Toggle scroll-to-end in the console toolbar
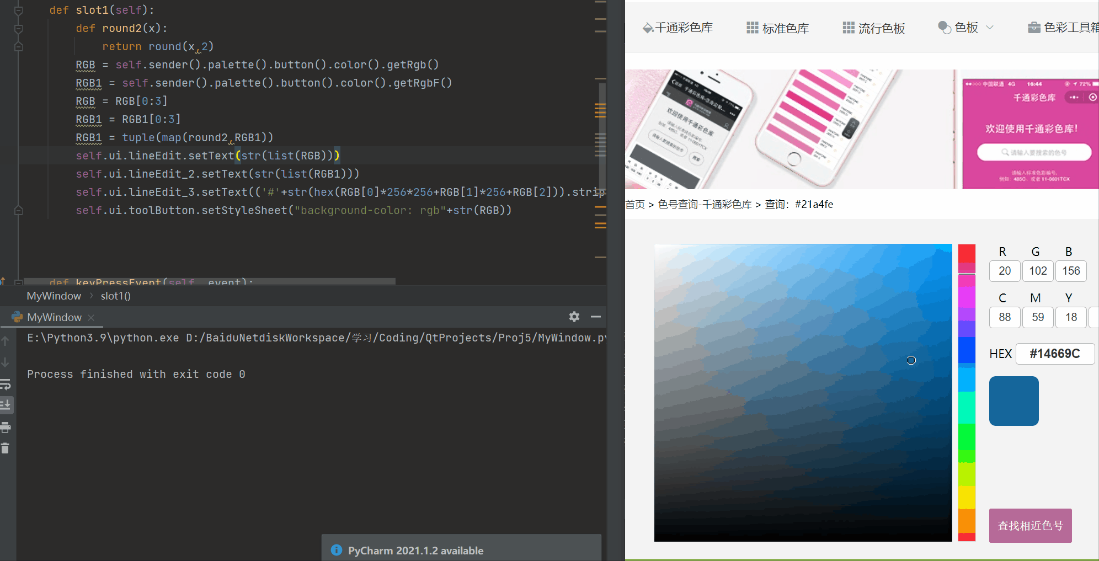Viewport: 1099px width, 561px height. (x=6, y=405)
